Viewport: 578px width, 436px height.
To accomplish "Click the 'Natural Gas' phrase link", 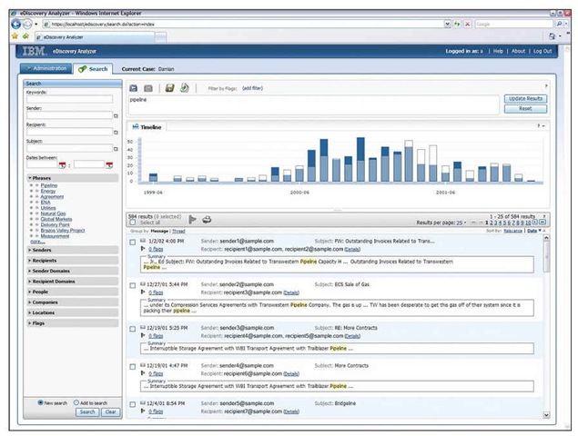I will [x=54, y=213].
